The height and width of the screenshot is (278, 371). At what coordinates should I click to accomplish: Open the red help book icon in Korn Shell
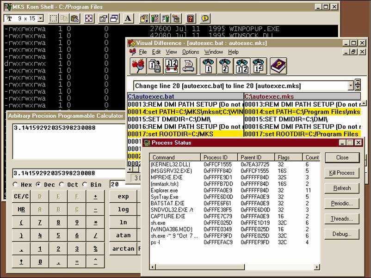pos(191,18)
